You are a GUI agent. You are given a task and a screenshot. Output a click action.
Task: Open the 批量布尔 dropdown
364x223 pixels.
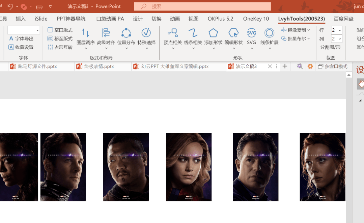(x=296, y=38)
